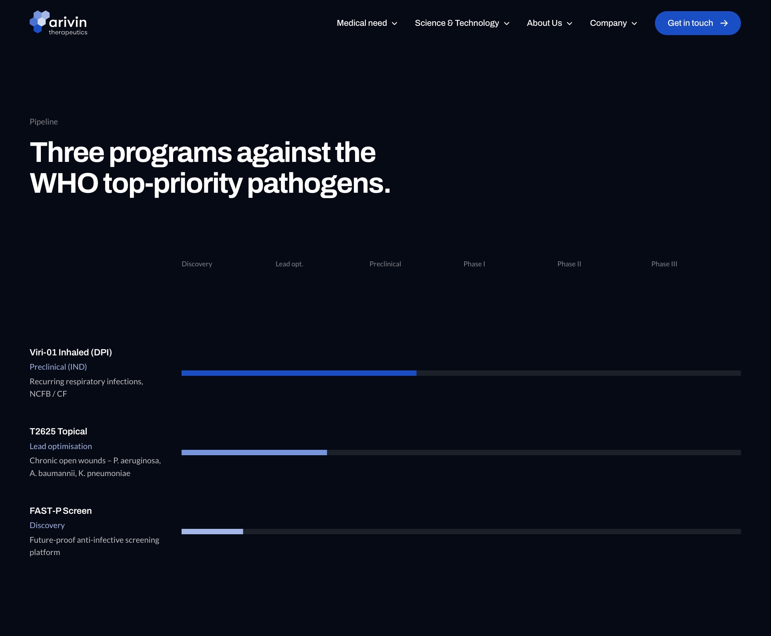Click the Discovery column header
Image resolution: width=771 pixels, height=636 pixels.
(197, 264)
